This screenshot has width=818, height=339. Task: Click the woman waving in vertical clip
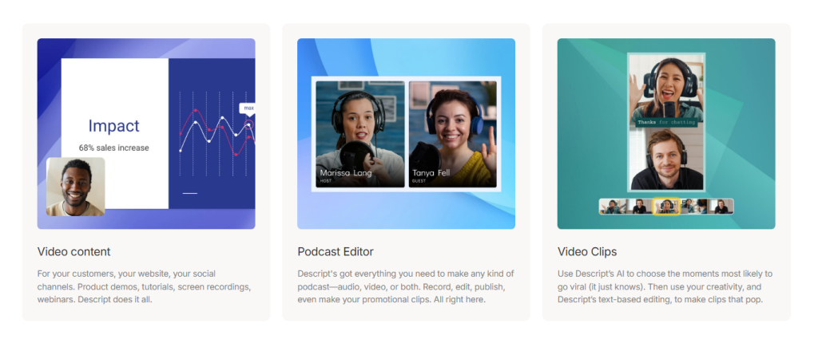pos(665,84)
